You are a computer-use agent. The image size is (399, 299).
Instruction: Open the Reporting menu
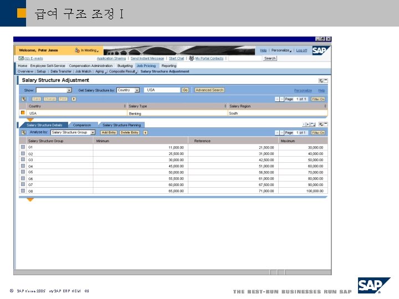point(168,65)
